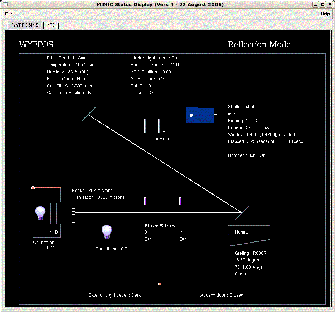The image size is (335, 312).
Task: Click the blue CCD camera detector icon
Action: tap(200, 115)
